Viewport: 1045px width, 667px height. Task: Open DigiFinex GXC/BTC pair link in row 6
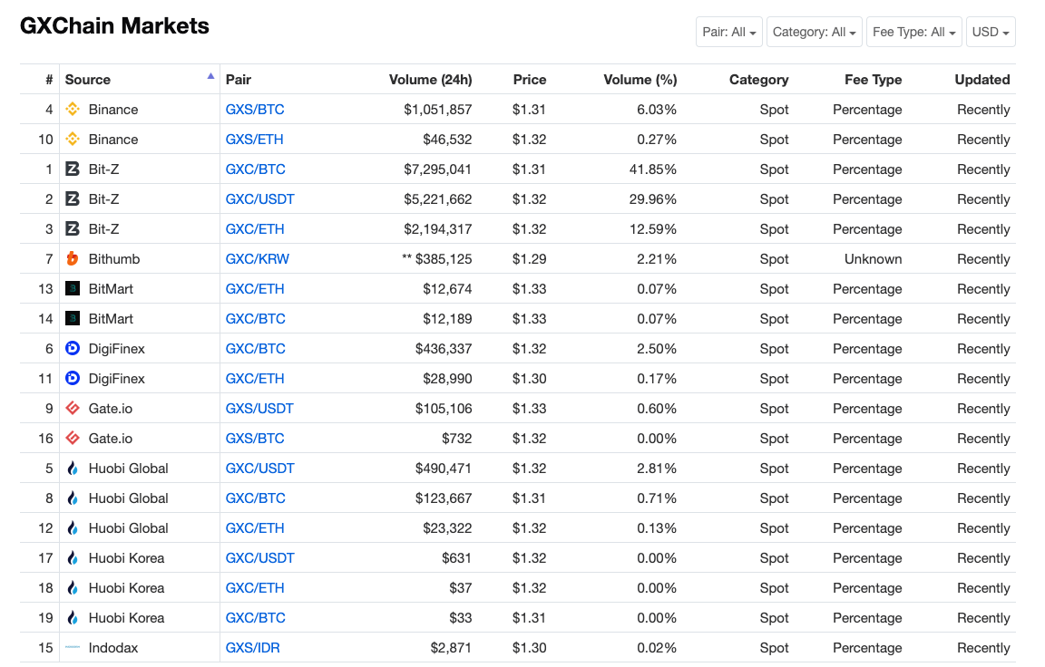pos(255,348)
